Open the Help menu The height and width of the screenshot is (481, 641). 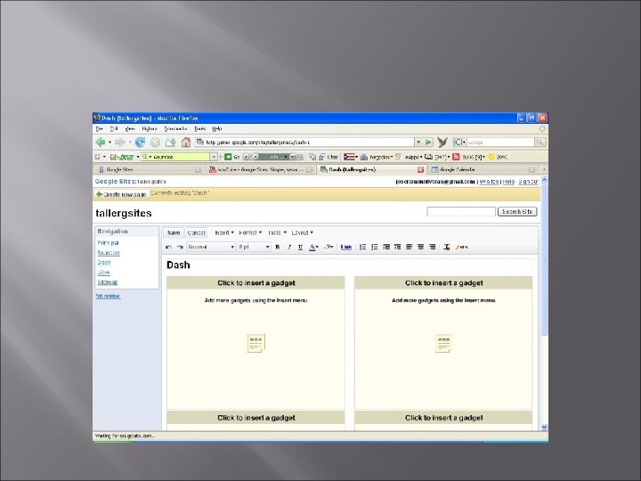(217, 129)
